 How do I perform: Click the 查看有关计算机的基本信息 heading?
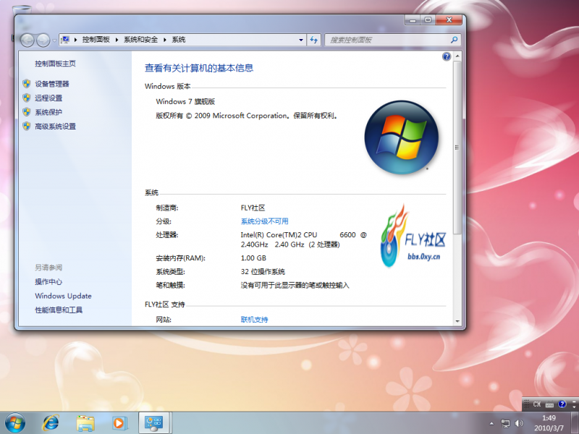(x=199, y=68)
